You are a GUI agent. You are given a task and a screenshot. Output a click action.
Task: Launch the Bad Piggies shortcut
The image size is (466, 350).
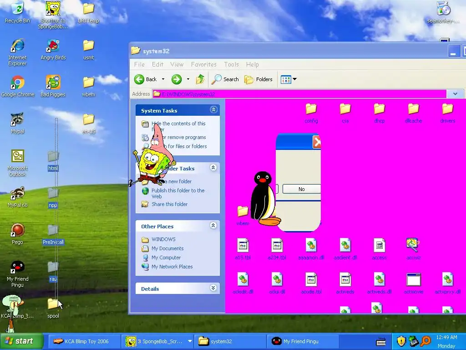pyautogui.click(x=53, y=86)
